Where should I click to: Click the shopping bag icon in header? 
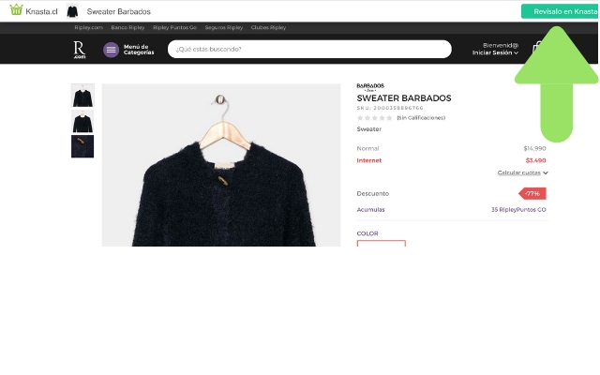[x=537, y=49]
